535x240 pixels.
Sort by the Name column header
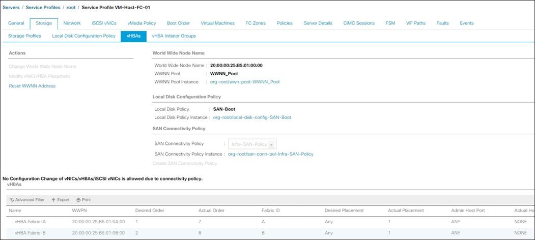pos(15,211)
